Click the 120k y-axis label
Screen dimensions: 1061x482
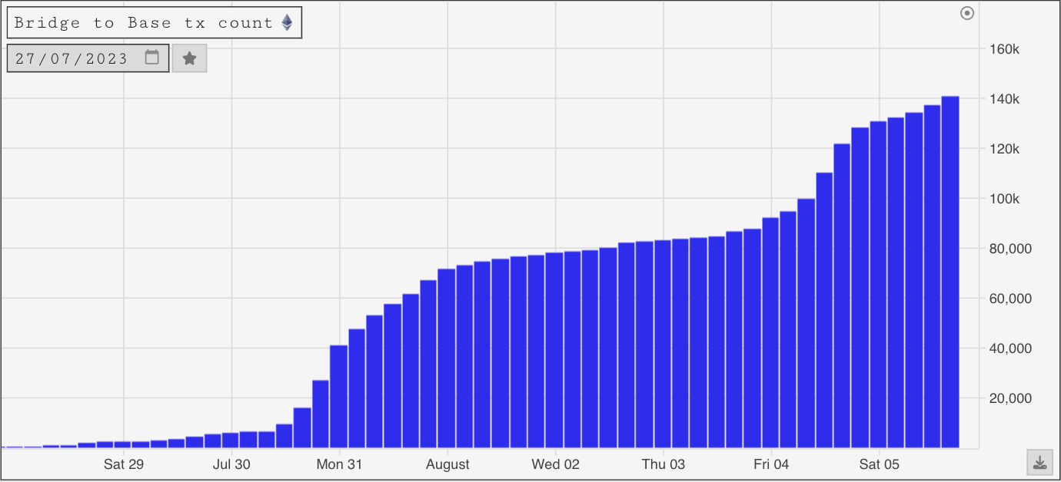(1004, 149)
